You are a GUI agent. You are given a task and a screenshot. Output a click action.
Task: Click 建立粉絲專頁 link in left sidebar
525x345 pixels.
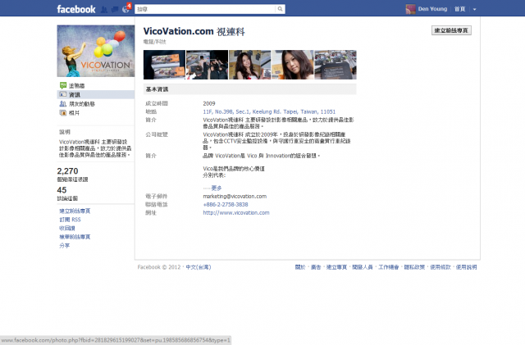pos(75,211)
